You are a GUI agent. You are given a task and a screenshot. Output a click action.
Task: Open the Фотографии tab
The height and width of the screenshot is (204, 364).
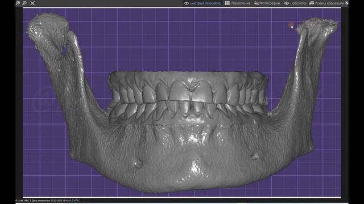click(x=267, y=3)
